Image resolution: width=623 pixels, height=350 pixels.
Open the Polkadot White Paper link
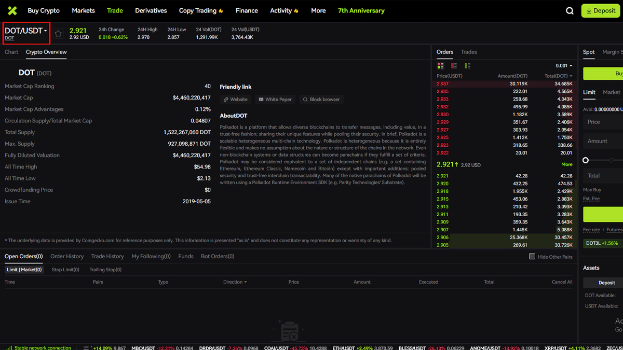click(x=275, y=100)
